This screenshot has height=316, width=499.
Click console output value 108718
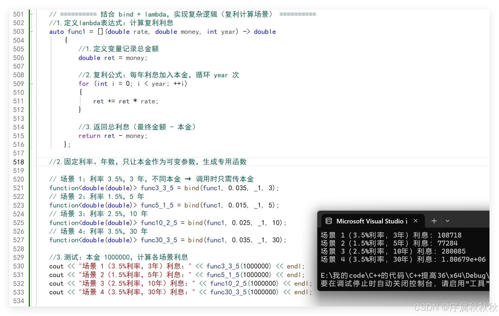449,235
